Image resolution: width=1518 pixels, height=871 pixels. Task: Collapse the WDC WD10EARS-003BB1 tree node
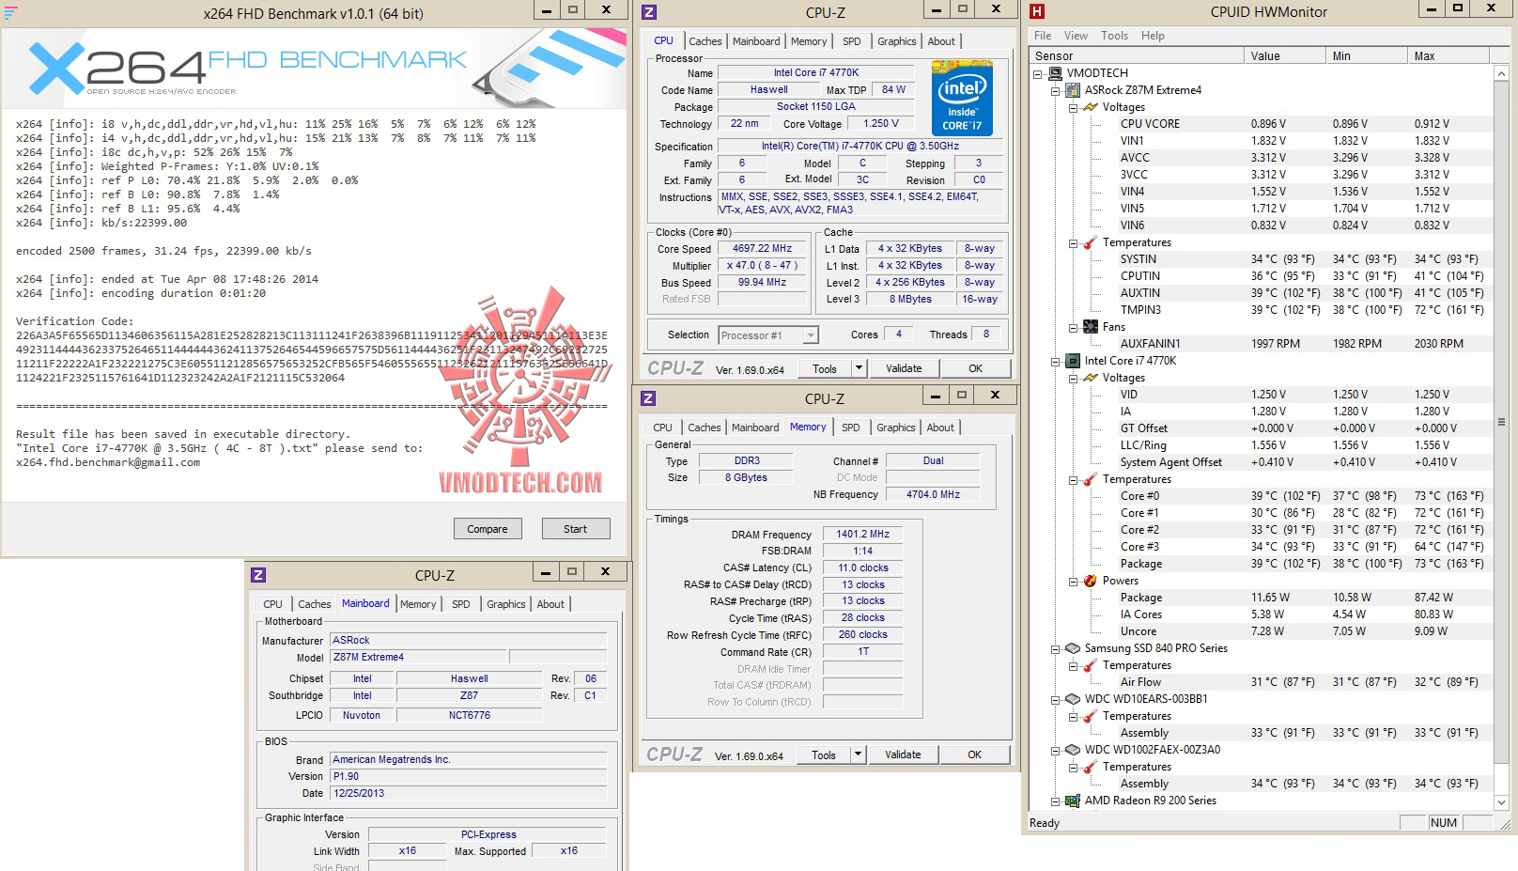tap(1056, 699)
